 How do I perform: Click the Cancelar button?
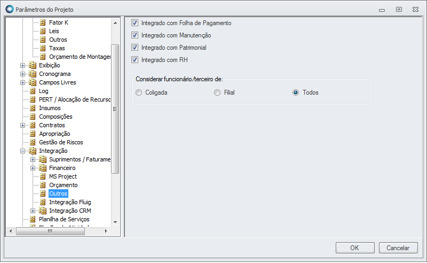(x=398, y=247)
